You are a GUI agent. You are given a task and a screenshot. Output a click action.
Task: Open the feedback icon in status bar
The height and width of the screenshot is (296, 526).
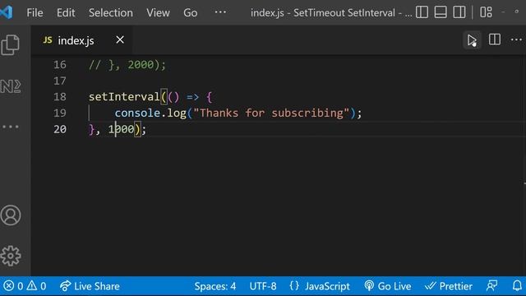tap(491, 286)
